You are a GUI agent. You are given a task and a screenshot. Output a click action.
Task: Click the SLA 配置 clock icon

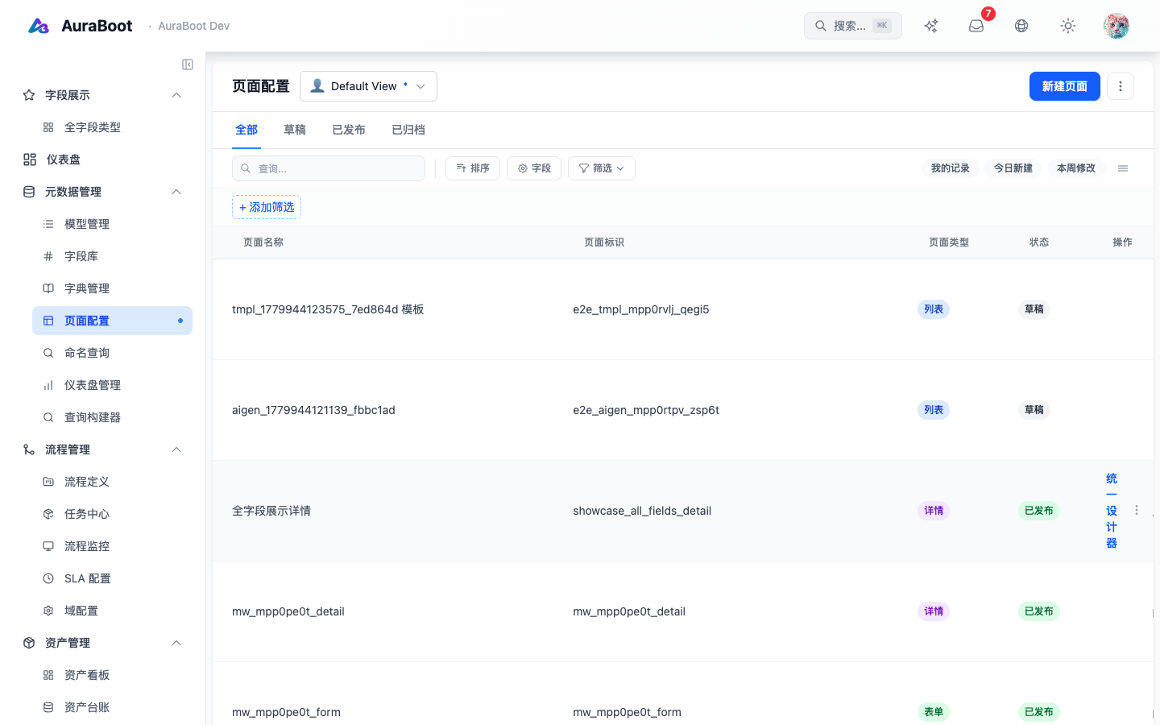(x=48, y=578)
